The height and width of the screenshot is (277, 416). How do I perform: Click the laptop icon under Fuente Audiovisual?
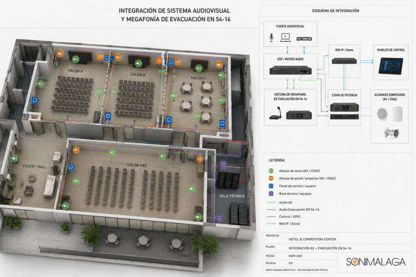[285, 38]
